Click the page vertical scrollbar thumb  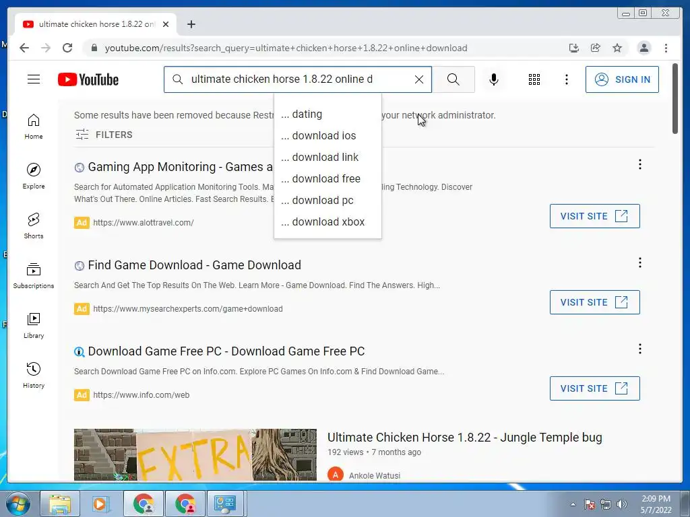[675, 98]
